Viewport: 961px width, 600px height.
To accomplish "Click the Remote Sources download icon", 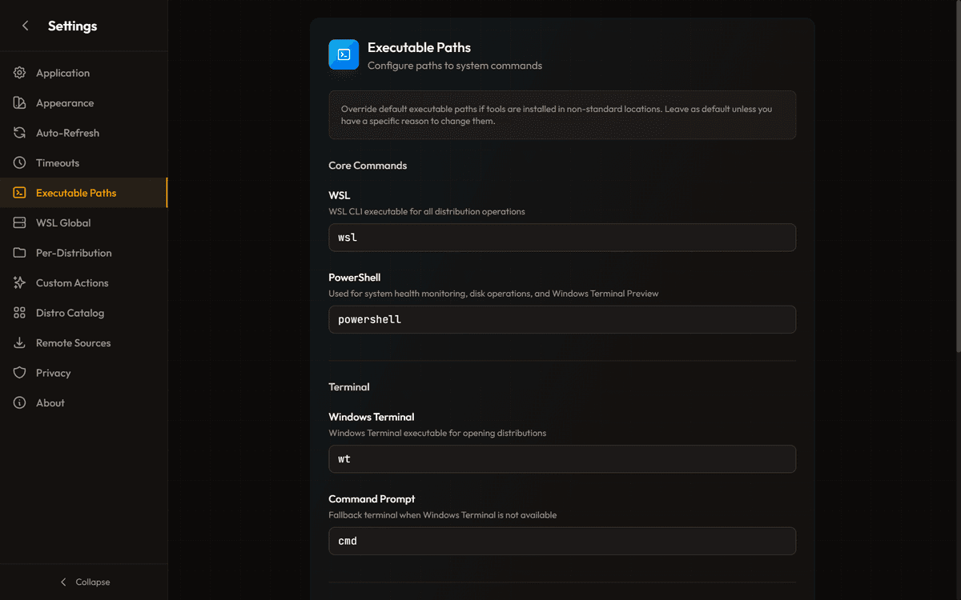I will pyautogui.click(x=20, y=343).
